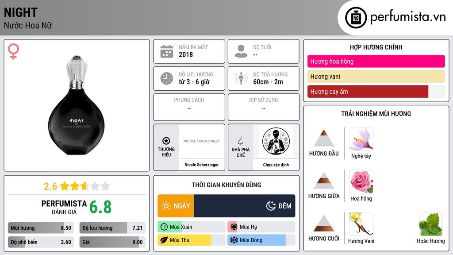Click the perfumista.vn perfume bottle logo icon
Screen dimensions: 453x255
click(356, 18)
